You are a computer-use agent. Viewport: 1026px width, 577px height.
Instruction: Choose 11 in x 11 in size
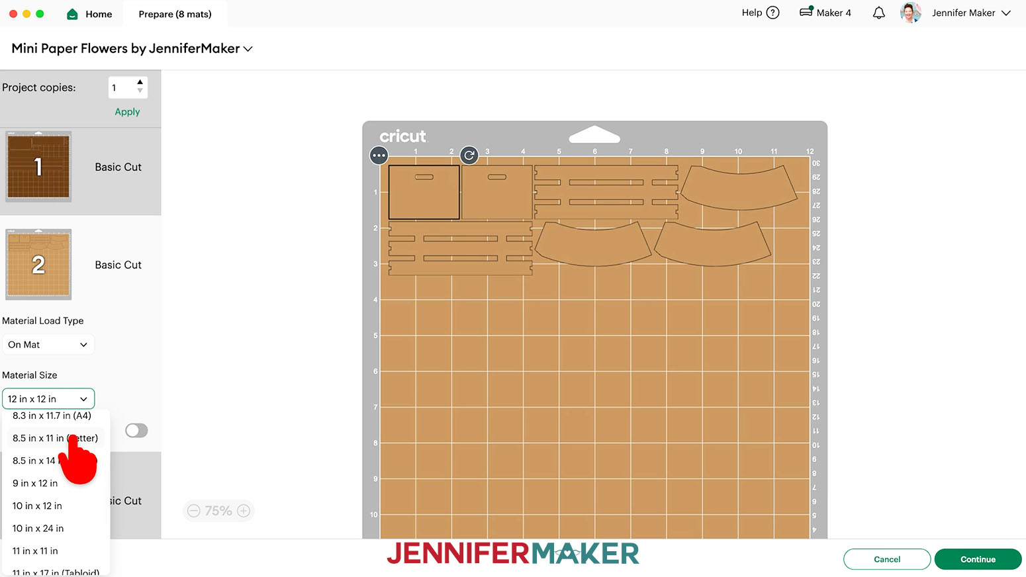click(x=35, y=551)
